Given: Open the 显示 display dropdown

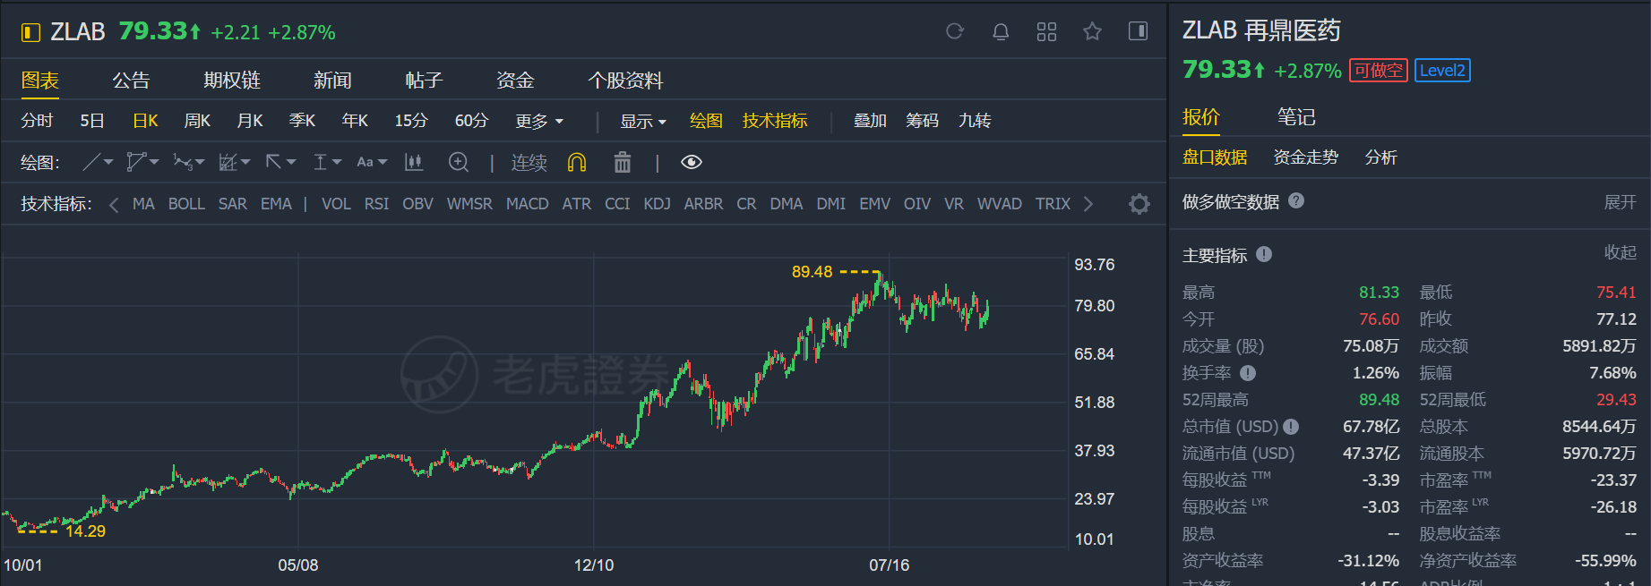Looking at the screenshot, I should [x=643, y=121].
